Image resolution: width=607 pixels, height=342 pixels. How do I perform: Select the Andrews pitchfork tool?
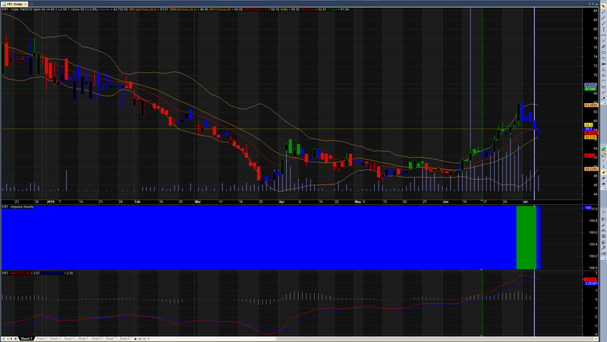coord(603,75)
